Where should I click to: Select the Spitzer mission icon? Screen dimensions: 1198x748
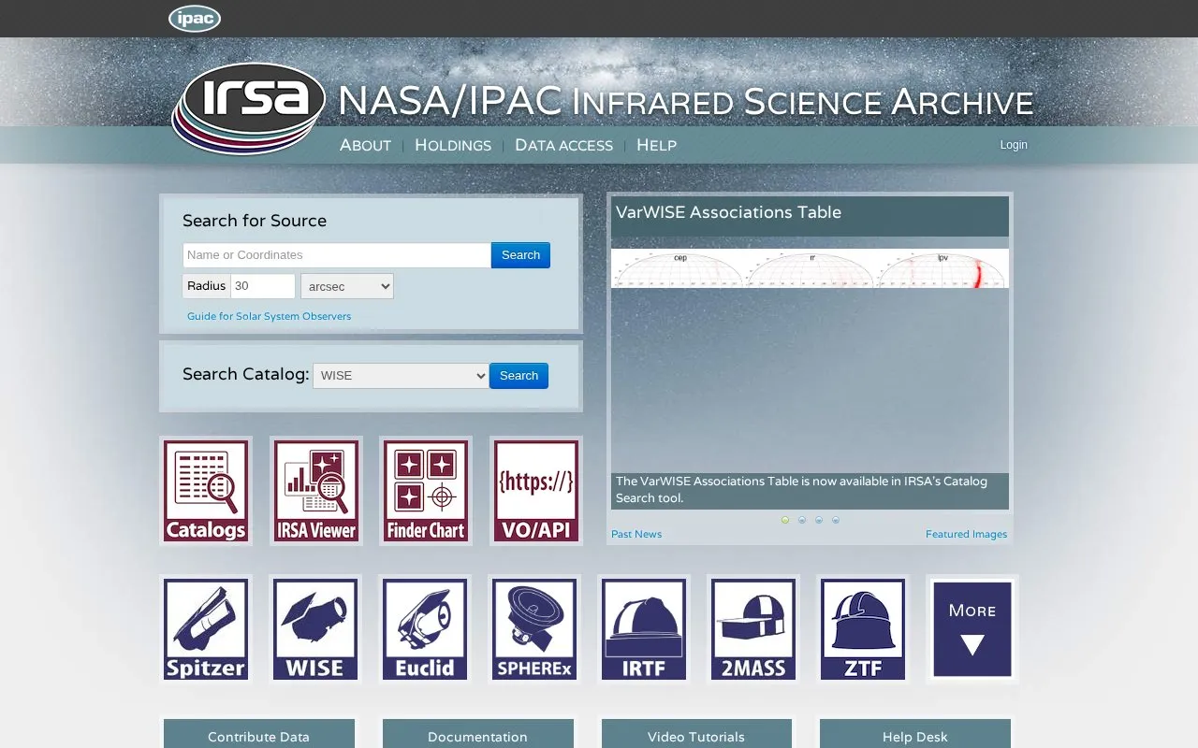click(206, 629)
